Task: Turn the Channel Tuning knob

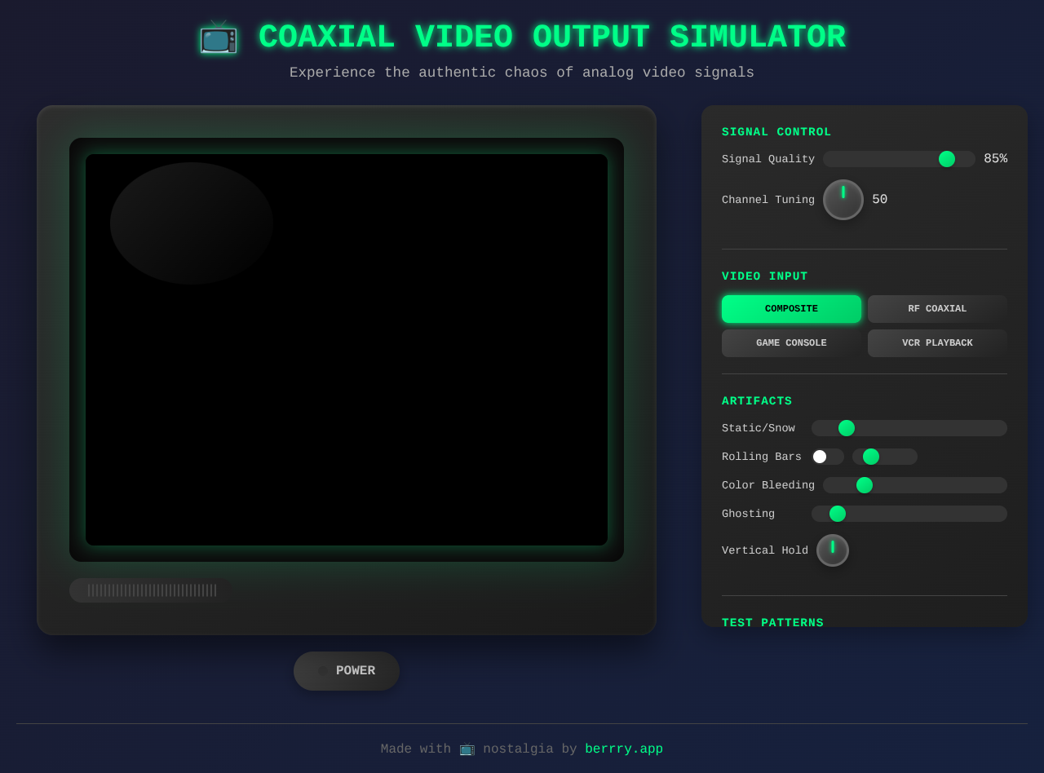Action: tap(843, 199)
